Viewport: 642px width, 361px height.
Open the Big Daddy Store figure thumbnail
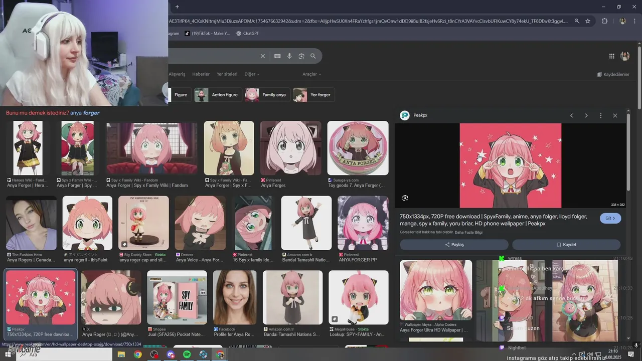pyautogui.click(x=143, y=223)
